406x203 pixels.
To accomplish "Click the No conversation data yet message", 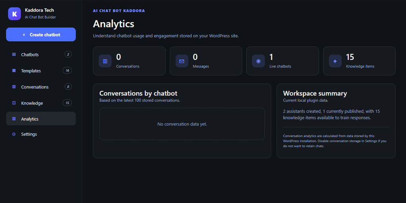I will 182,124.
